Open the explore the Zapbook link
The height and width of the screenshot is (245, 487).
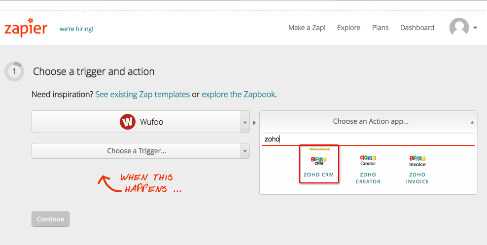[x=238, y=94]
